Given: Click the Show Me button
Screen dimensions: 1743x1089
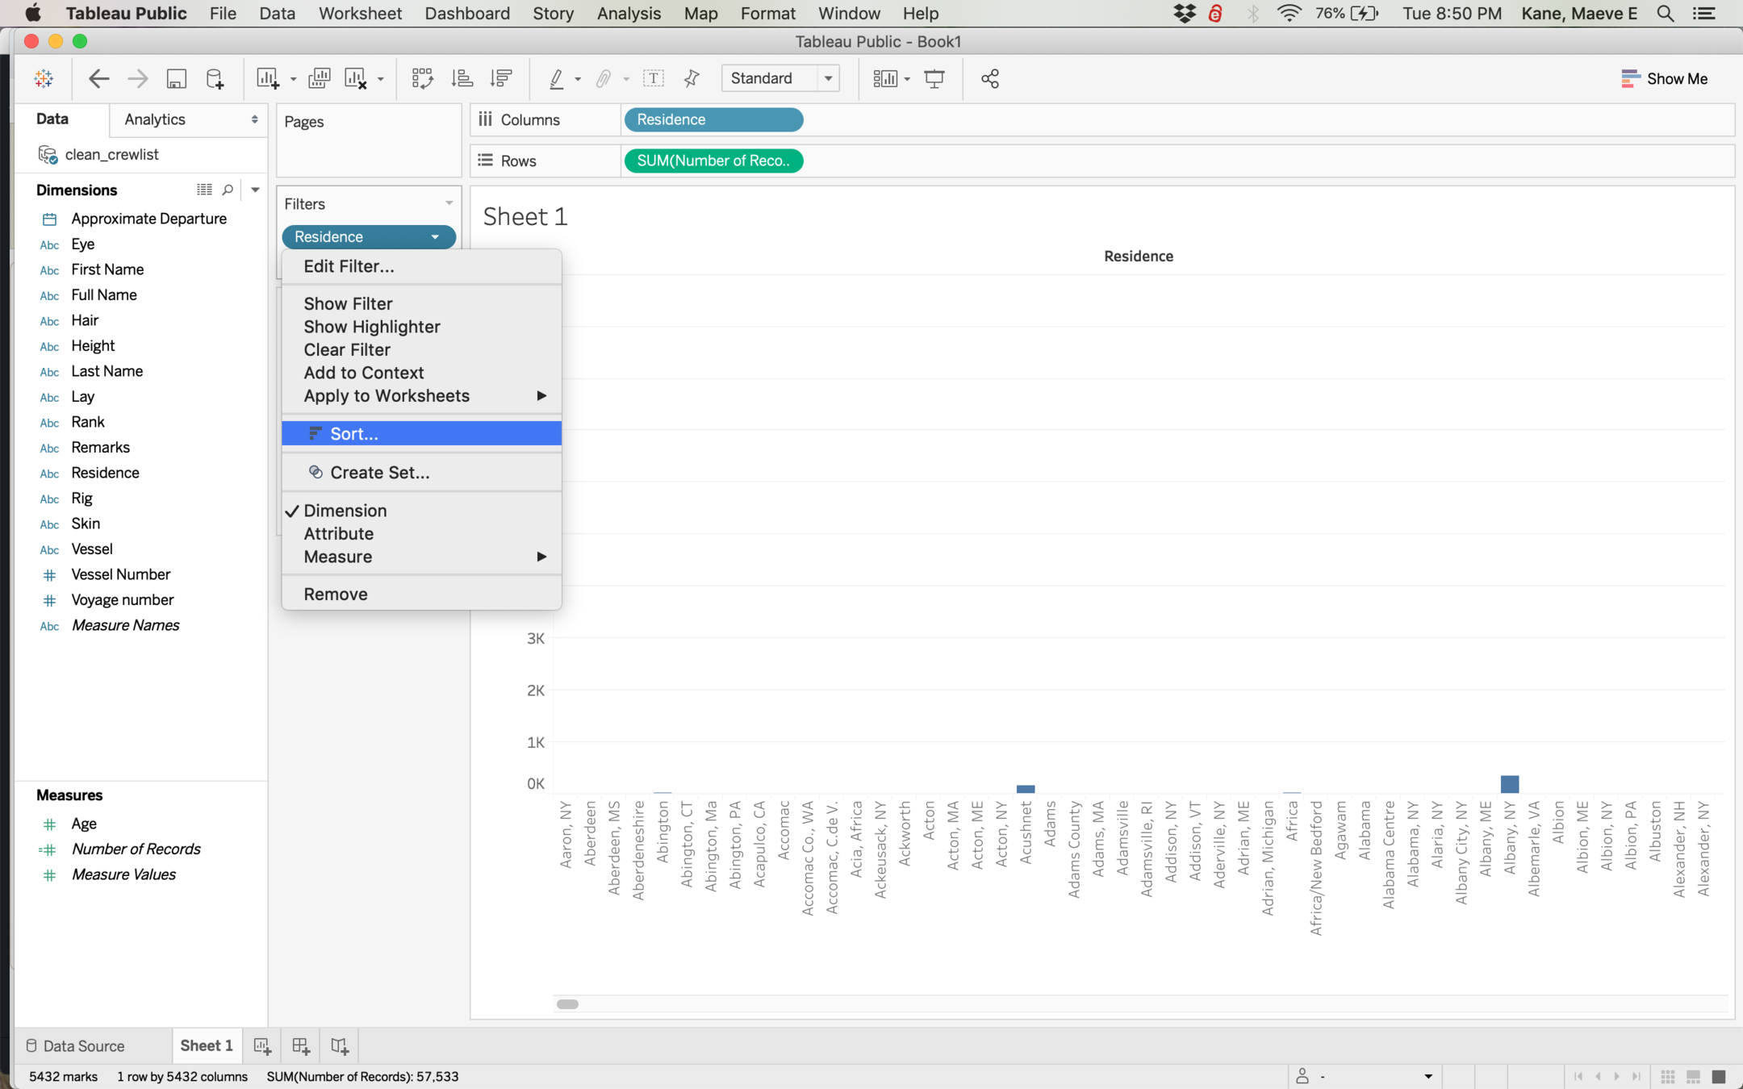Looking at the screenshot, I should pos(1664,78).
